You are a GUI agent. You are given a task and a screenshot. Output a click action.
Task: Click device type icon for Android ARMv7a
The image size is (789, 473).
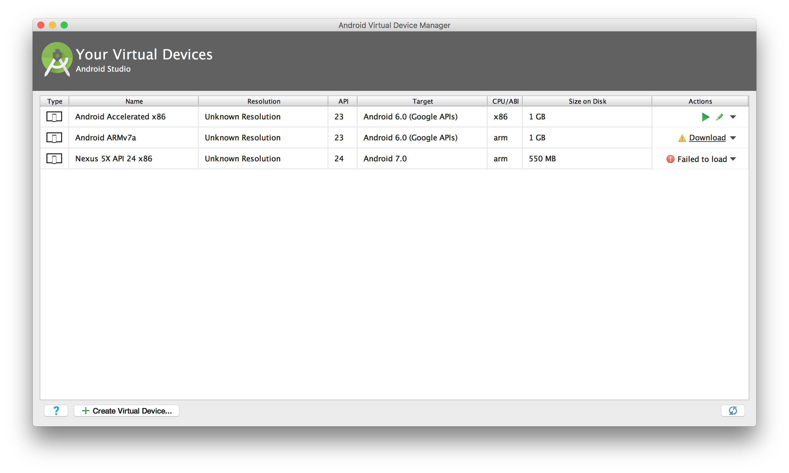(54, 138)
